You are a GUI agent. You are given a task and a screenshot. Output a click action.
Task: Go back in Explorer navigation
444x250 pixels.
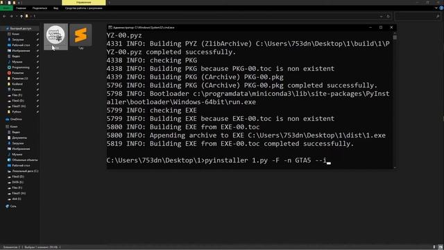click(4, 16)
